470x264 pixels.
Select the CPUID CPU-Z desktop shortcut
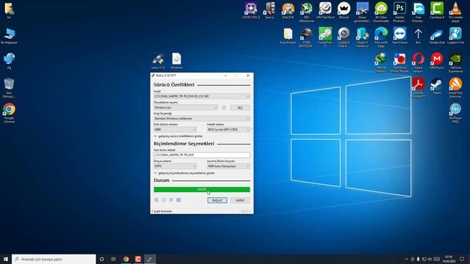click(251, 11)
